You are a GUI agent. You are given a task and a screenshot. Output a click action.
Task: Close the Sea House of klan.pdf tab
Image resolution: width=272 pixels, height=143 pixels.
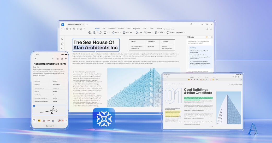(83, 25)
